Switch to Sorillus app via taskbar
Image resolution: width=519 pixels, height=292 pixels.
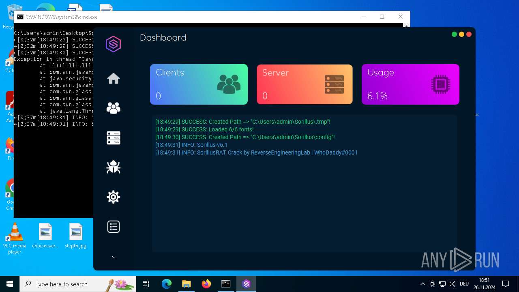[x=246, y=284]
